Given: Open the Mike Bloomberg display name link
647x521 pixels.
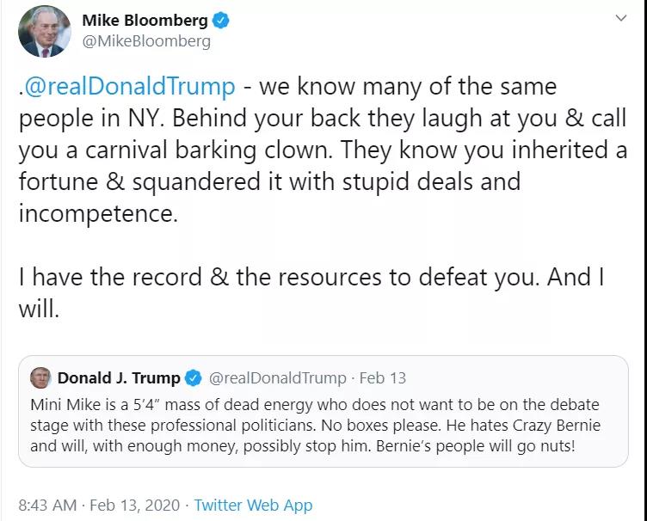Looking at the screenshot, I should click(144, 21).
